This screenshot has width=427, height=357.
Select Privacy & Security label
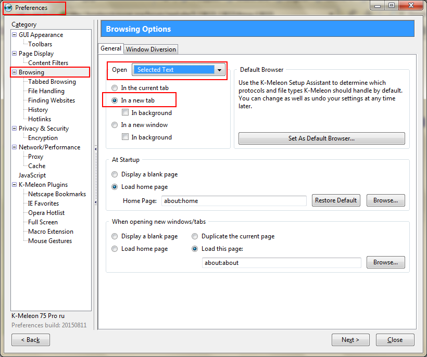coord(44,129)
